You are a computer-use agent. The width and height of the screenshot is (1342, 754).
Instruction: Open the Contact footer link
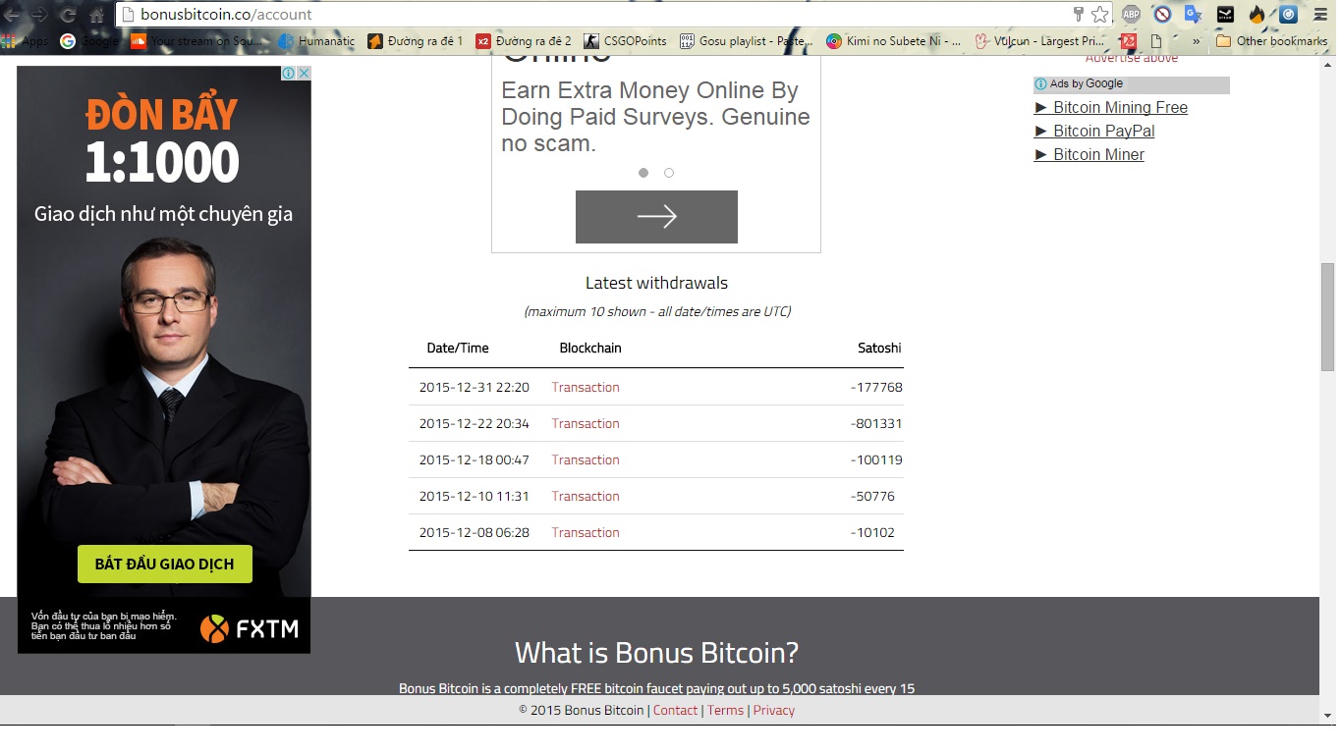coord(676,711)
